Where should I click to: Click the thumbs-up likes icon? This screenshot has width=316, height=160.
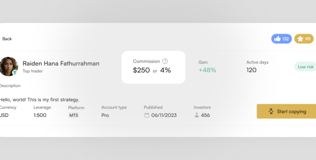(x=277, y=39)
